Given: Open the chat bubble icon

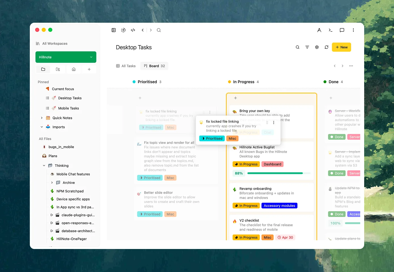Looking at the screenshot, I should point(342,30).
